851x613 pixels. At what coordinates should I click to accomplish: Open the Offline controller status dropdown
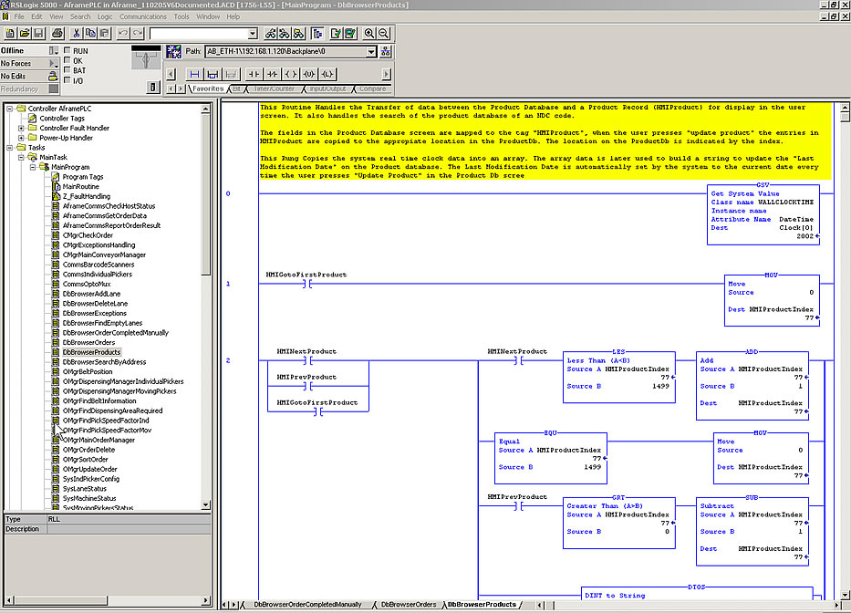[x=53, y=50]
